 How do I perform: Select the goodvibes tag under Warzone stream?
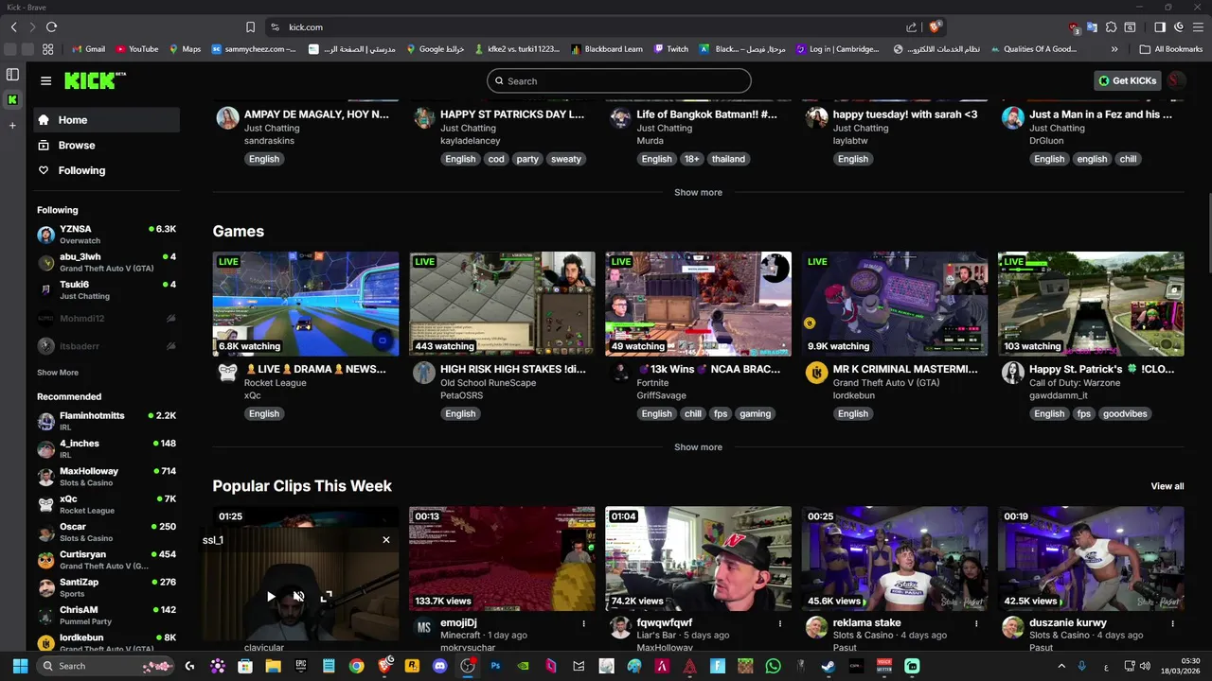1125,413
